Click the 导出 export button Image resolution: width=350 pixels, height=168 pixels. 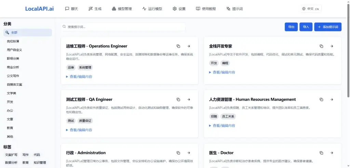(291, 27)
